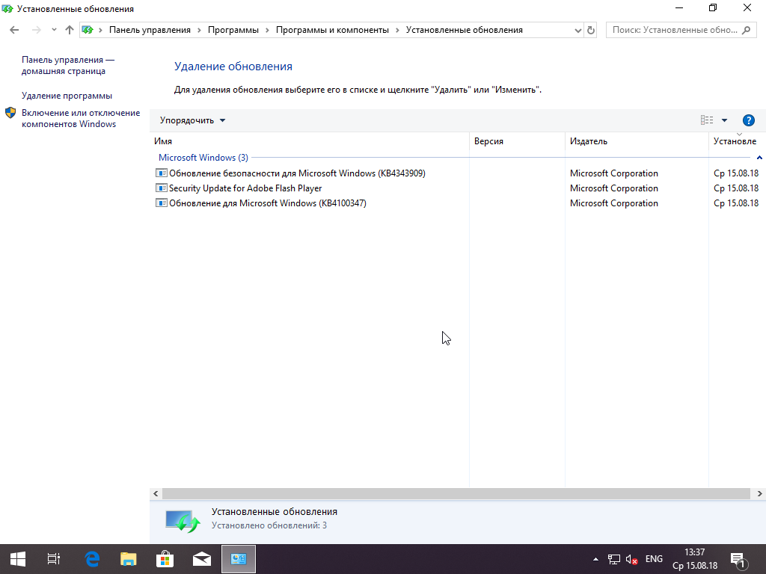Viewport: 766px width, 574px height.
Task: Open the Windows Start menu
Action: tap(18, 559)
